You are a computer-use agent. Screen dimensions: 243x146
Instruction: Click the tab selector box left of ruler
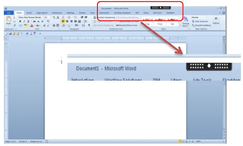tap(6, 38)
